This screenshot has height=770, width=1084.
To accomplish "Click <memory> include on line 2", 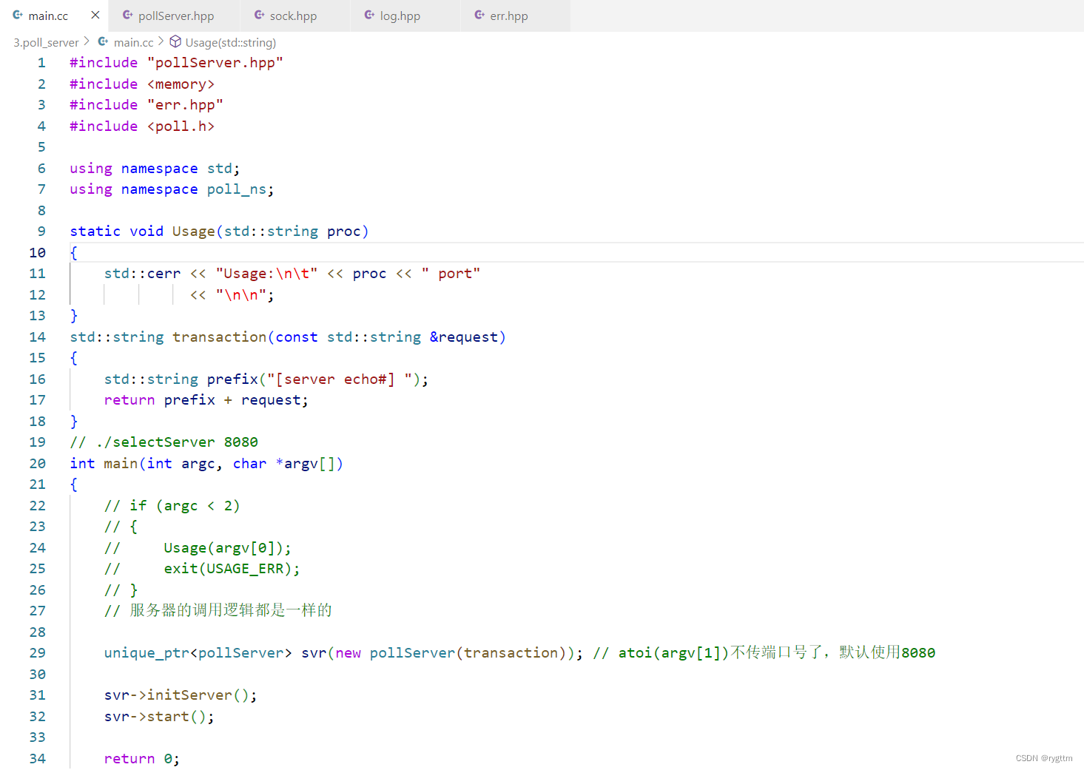I will pyautogui.click(x=181, y=84).
